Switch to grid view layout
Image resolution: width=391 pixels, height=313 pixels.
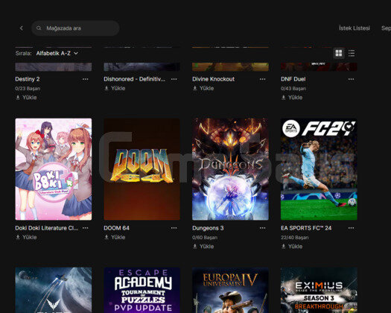(339, 53)
